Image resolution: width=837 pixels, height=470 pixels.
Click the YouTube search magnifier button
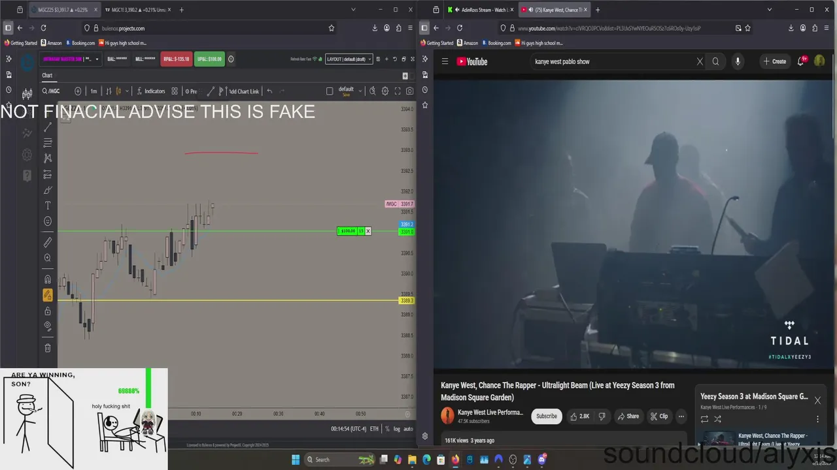[715, 61]
